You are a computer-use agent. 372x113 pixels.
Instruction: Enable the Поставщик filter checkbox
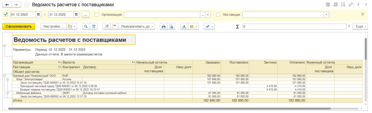218,15
